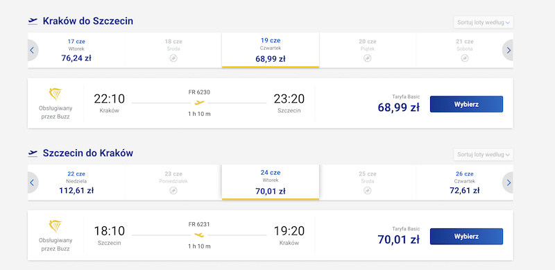Click Ryanair harp logo on flight FR 6231
The width and height of the screenshot is (555, 270).
[55, 226]
